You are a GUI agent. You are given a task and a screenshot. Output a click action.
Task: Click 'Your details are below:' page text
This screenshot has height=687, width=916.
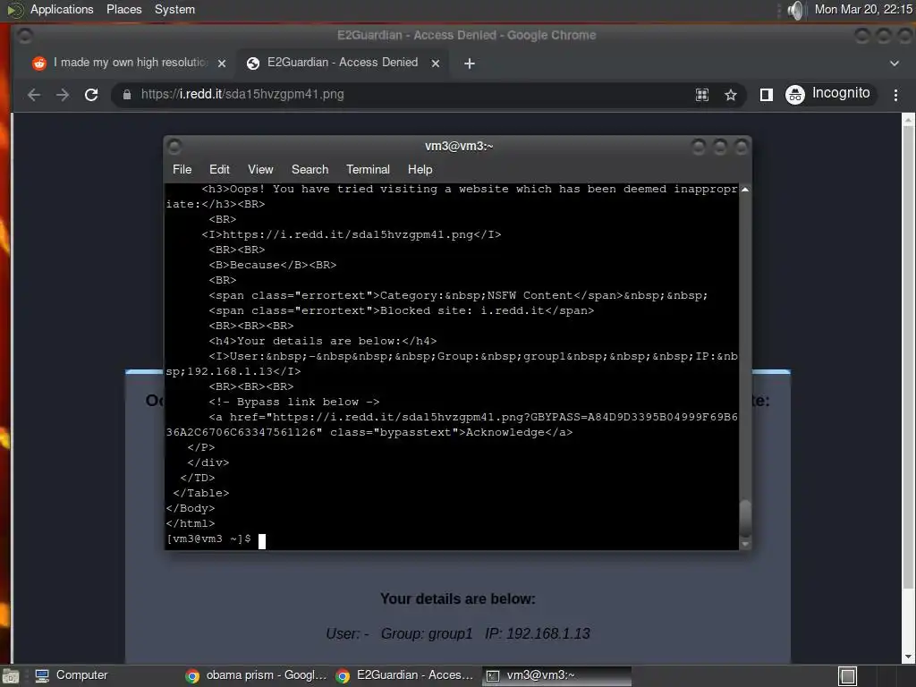457,598
